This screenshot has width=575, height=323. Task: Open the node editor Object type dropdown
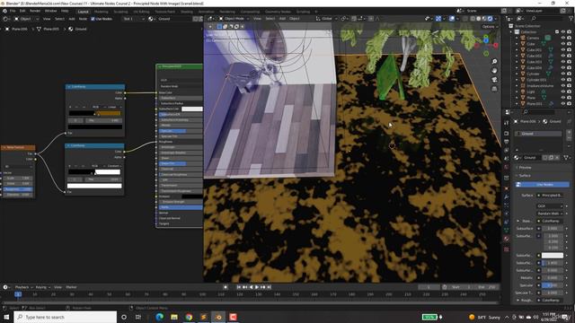[x=26, y=19]
